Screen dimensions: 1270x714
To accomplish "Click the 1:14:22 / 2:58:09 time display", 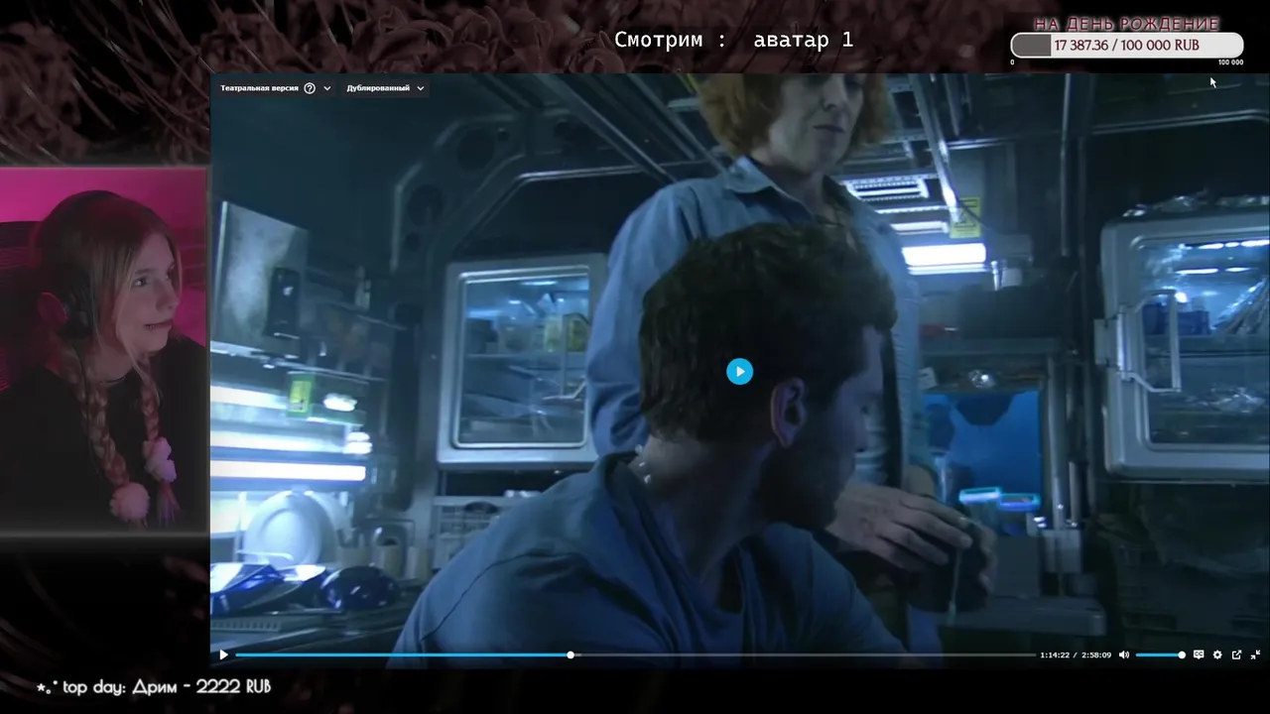I will click(x=1076, y=654).
